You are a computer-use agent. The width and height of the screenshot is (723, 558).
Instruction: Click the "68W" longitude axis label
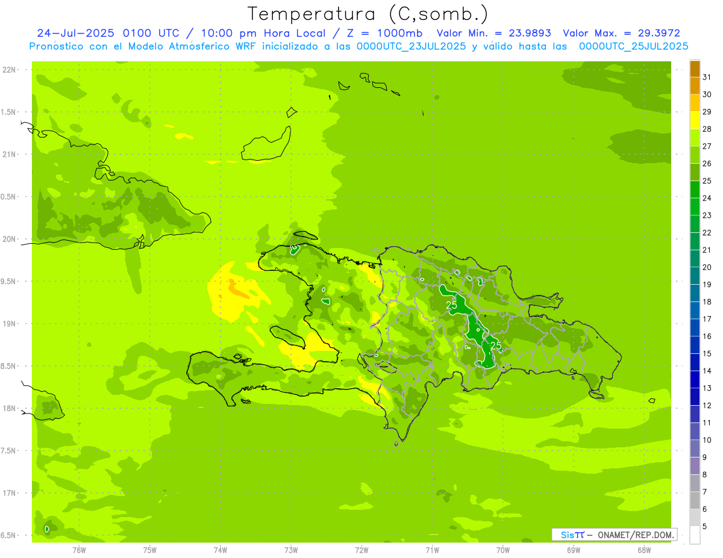click(644, 550)
